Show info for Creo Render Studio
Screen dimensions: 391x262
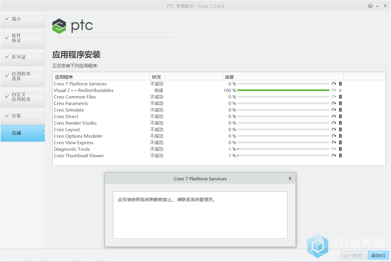tap(340, 123)
